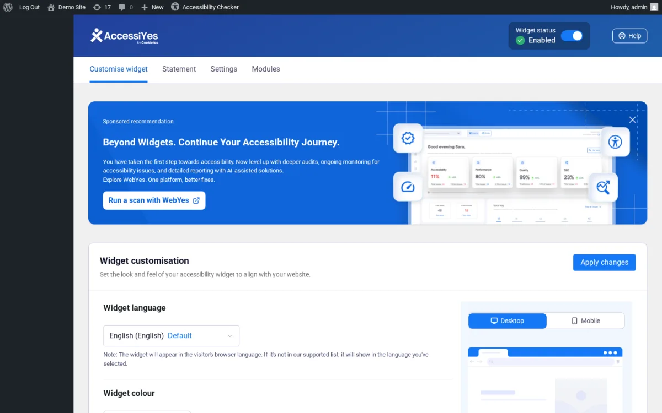Switch to the Customise widget tab
This screenshot has width=662, height=413.
coord(119,69)
